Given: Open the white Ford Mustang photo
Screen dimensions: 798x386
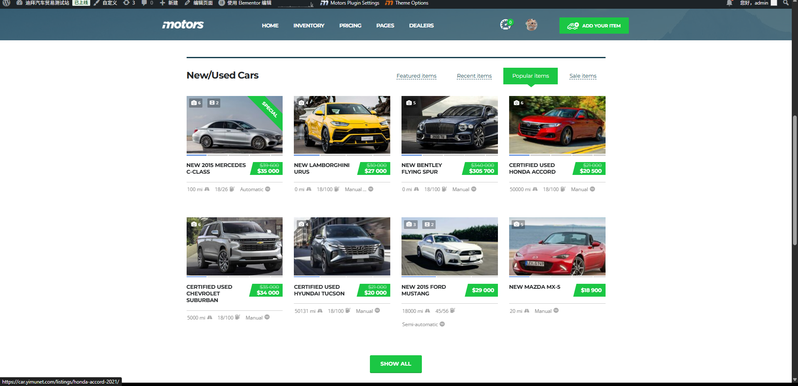Looking at the screenshot, I should click(450, 246).
